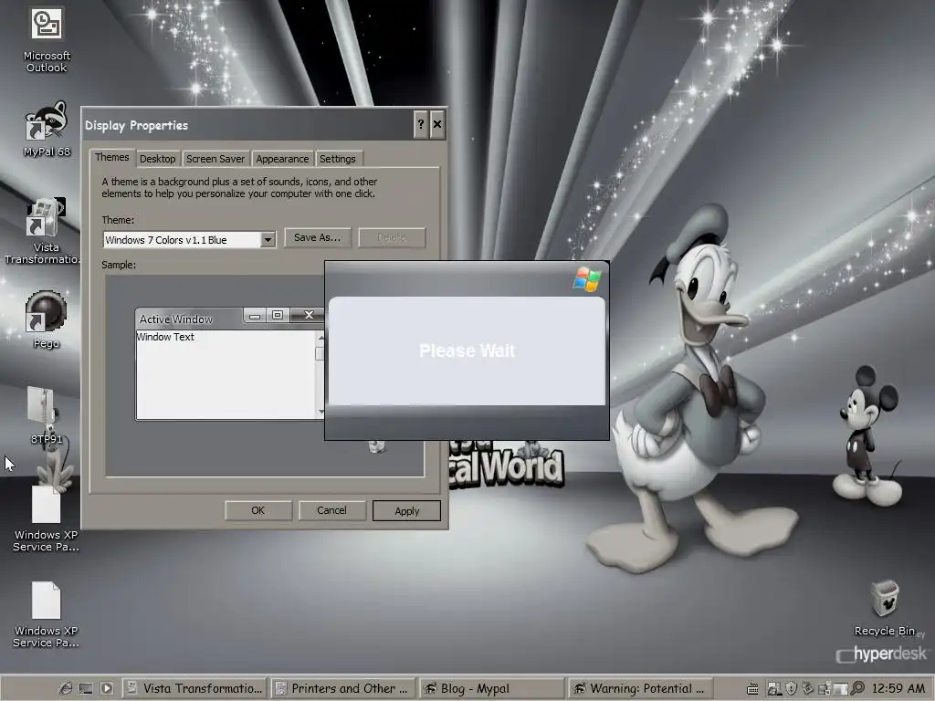Click the sample window scrollbar down arrow
Image resolution: width=935 pixels, height=701 pixels.
tap(320, 412)
